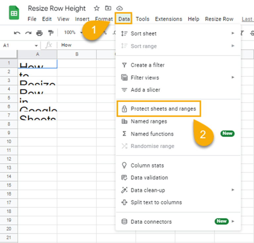
Task: Open the Edit menu
Action: pyautogui.click(x=47, y=19)
